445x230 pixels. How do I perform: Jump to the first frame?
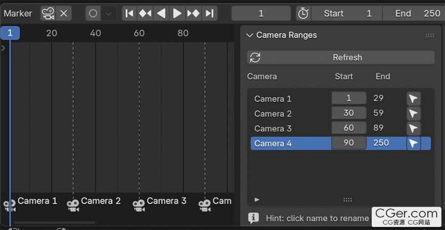pos(129,14)
